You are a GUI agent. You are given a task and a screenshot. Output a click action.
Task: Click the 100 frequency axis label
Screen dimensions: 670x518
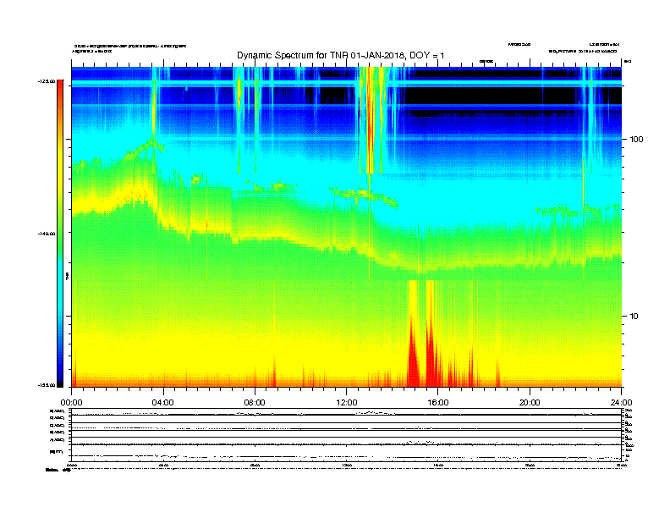(636, 140)
